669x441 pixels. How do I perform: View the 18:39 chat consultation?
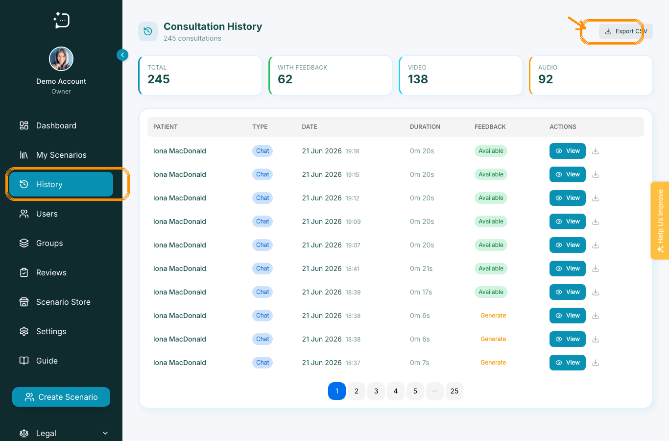[x=568, y=292]
